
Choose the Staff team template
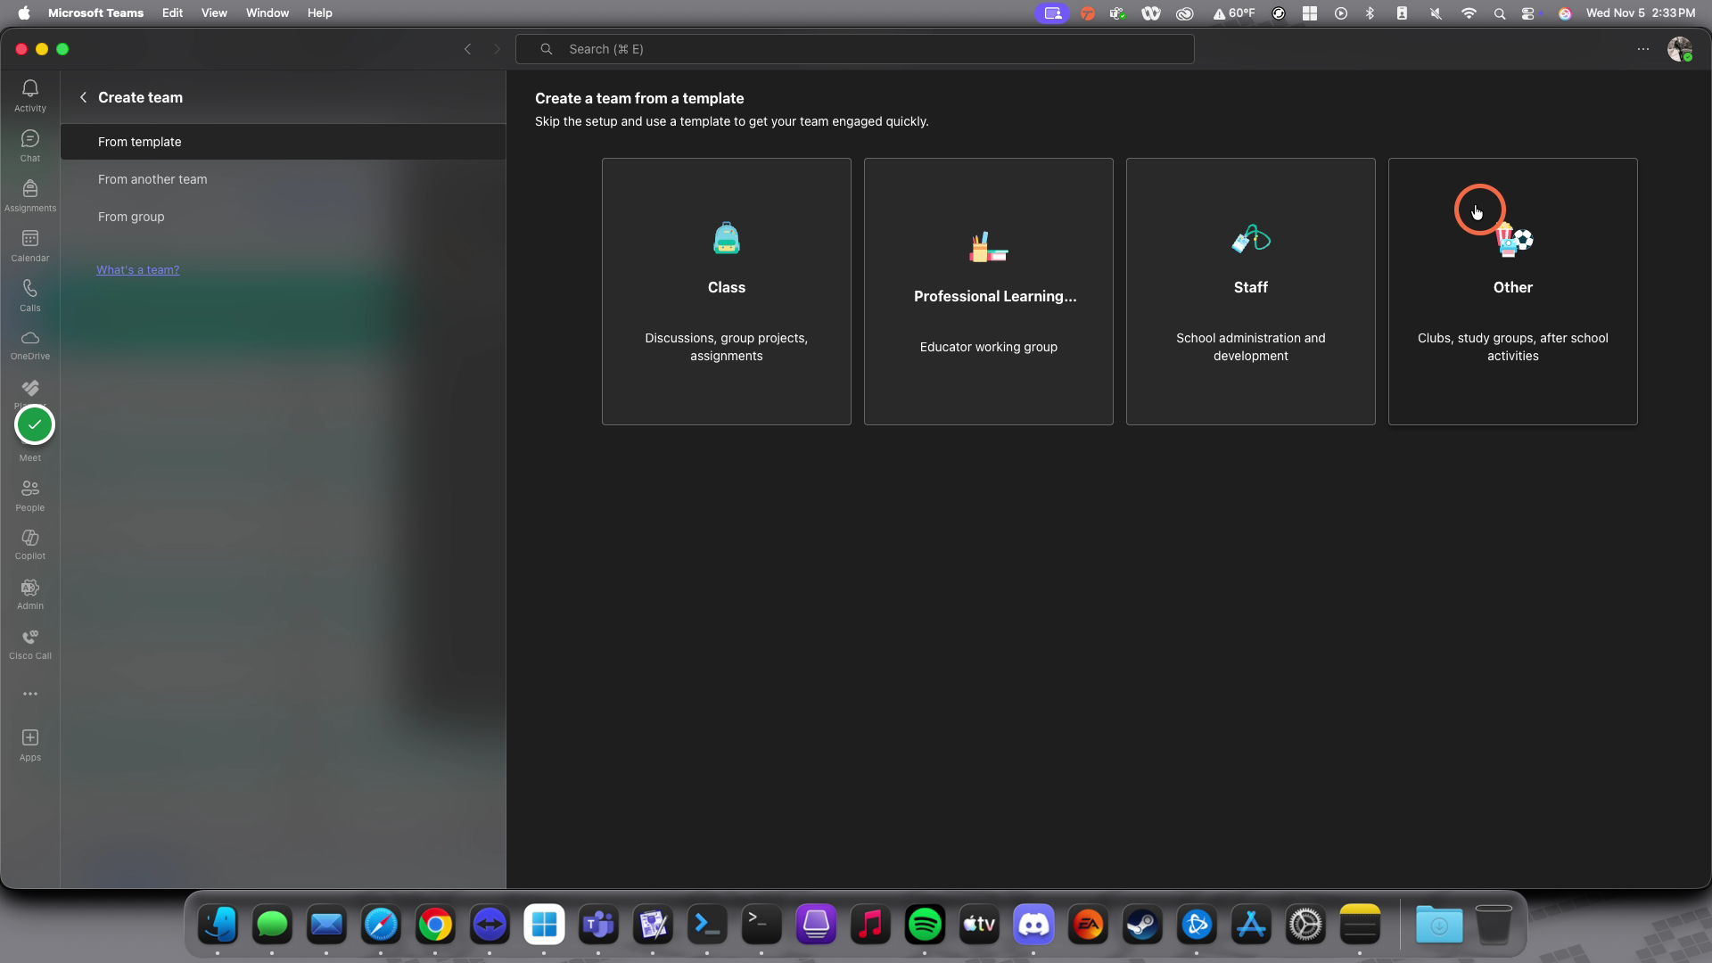1250,292
